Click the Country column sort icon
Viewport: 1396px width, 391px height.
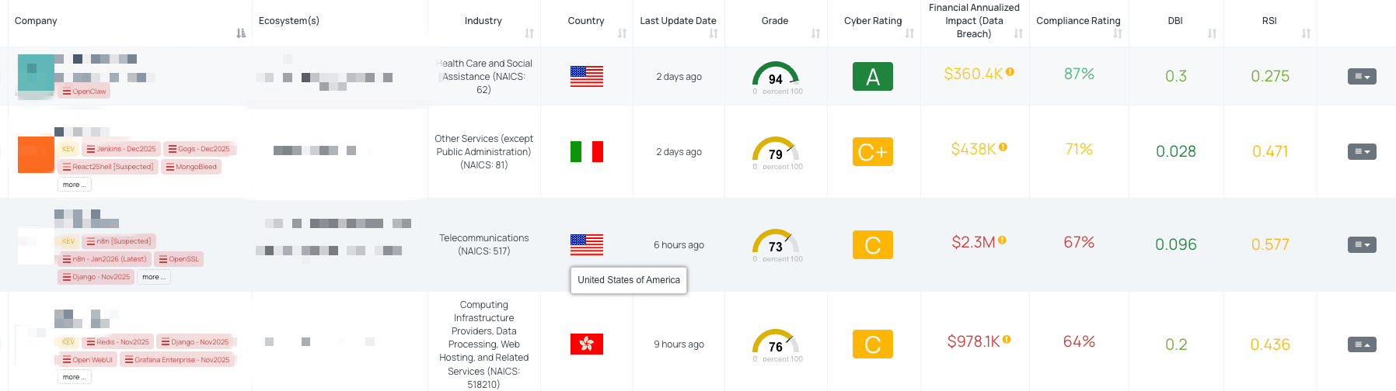[622, 33]
